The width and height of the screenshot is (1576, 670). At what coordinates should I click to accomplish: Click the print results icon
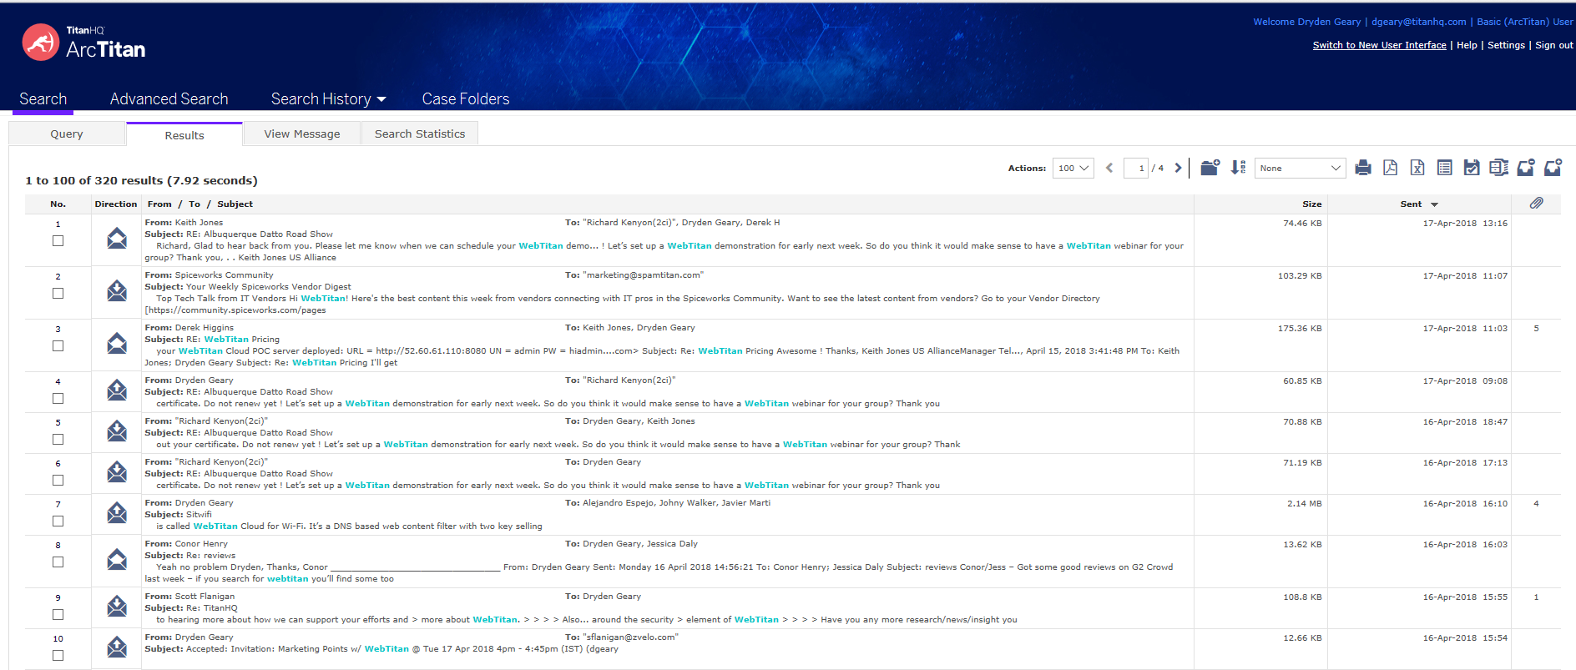click(x=1363, y=168)
